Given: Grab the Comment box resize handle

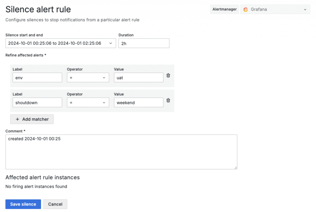Looking at the screenshot, I should coord(235,167).
